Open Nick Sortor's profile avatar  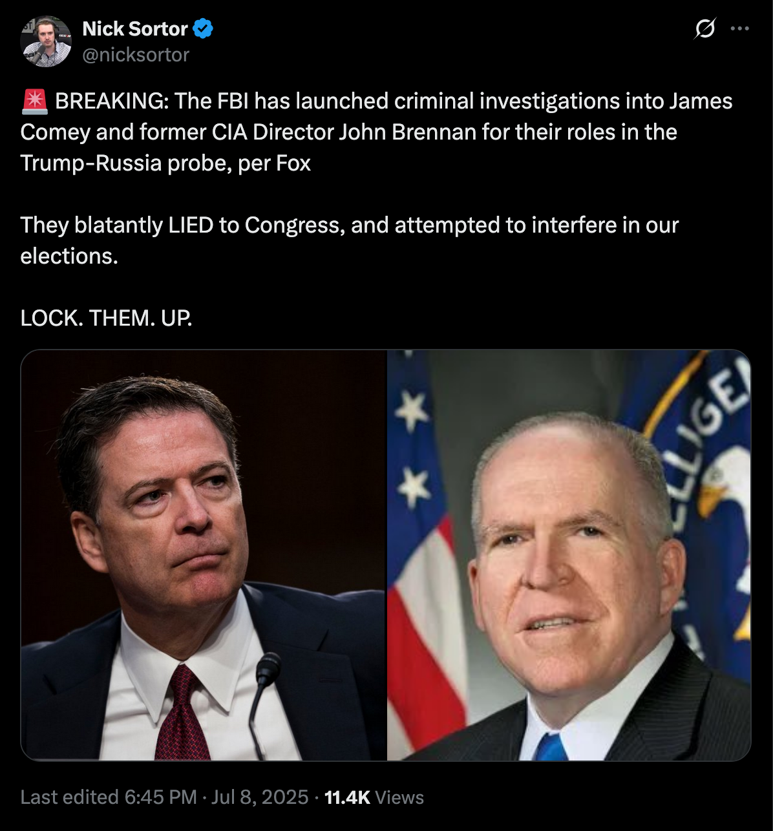click(45, 41)
